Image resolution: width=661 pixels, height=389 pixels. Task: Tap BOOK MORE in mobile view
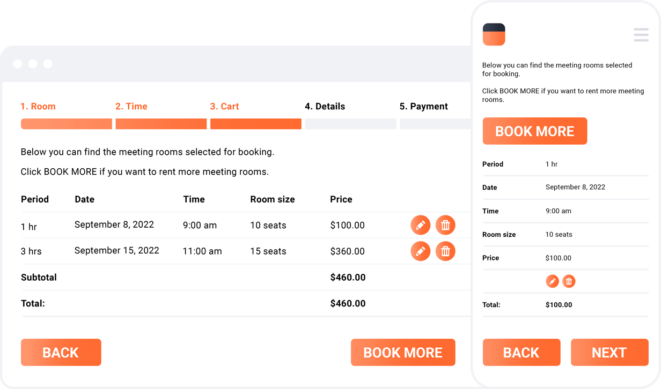click(x=534, y=131)
